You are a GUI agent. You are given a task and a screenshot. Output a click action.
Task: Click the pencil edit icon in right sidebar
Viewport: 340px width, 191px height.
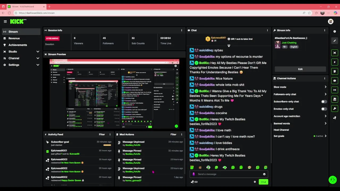point(335,41)
